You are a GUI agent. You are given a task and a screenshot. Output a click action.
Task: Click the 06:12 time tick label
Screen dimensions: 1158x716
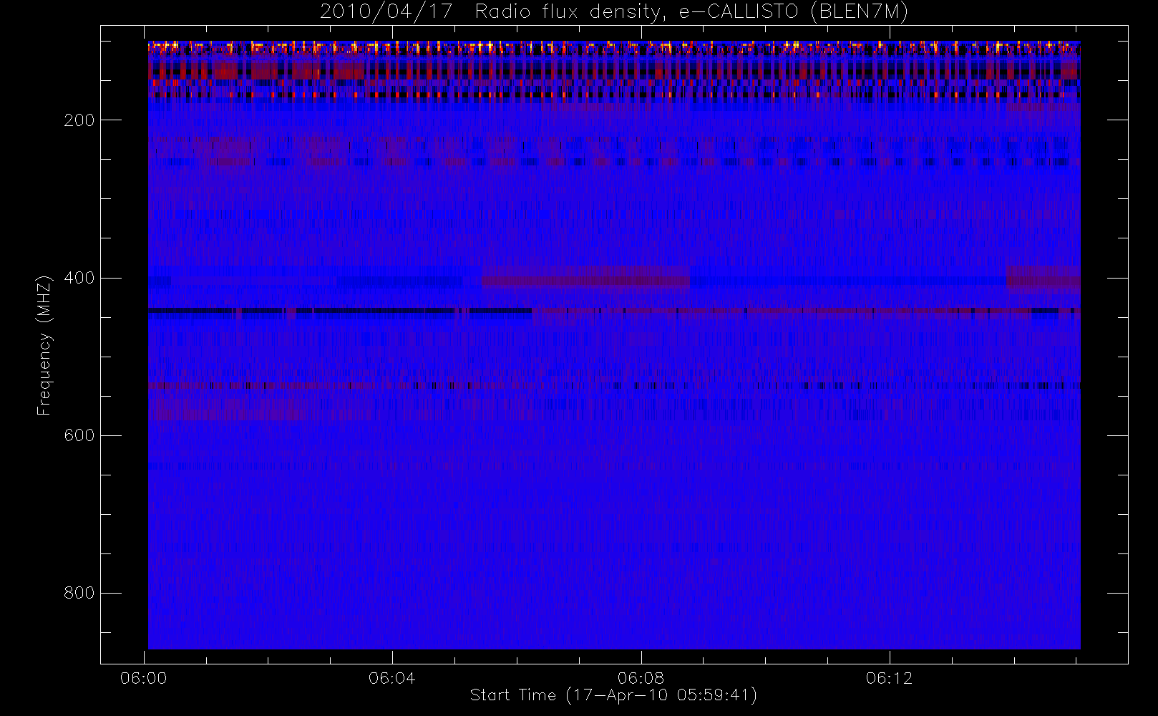889,678
